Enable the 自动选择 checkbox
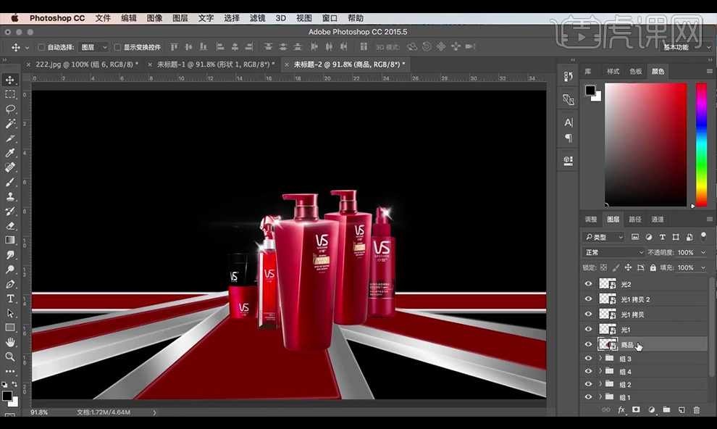This screenshot has width=717, height=429. coord(41,47)
